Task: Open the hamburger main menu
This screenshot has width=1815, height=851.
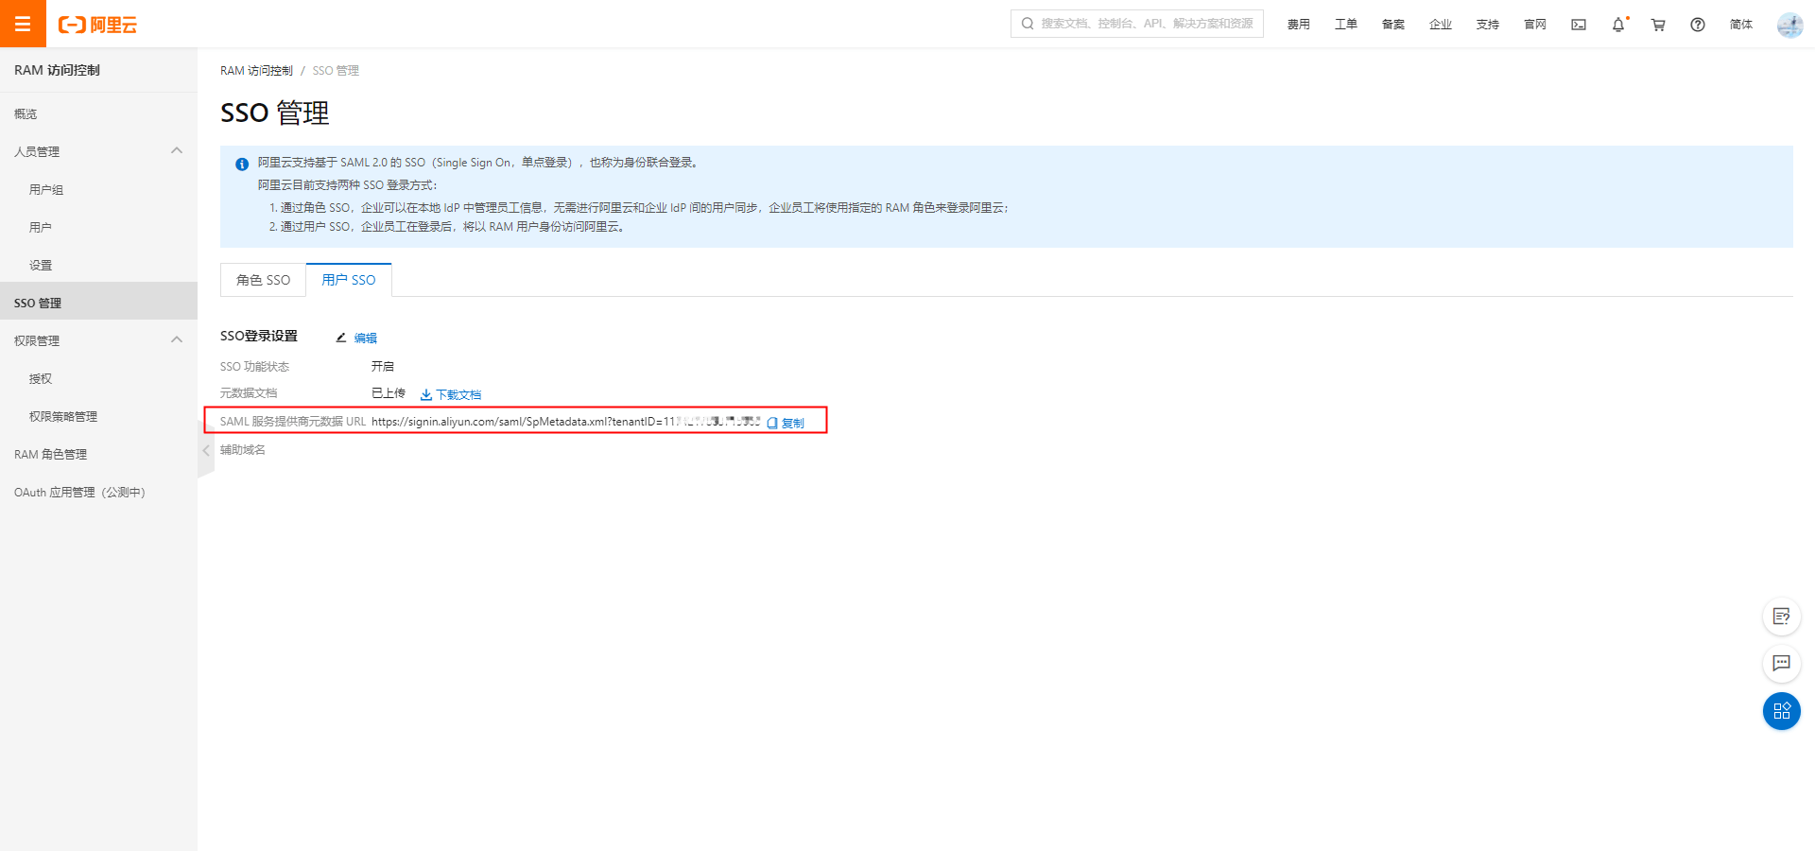Action: point(23,24)
